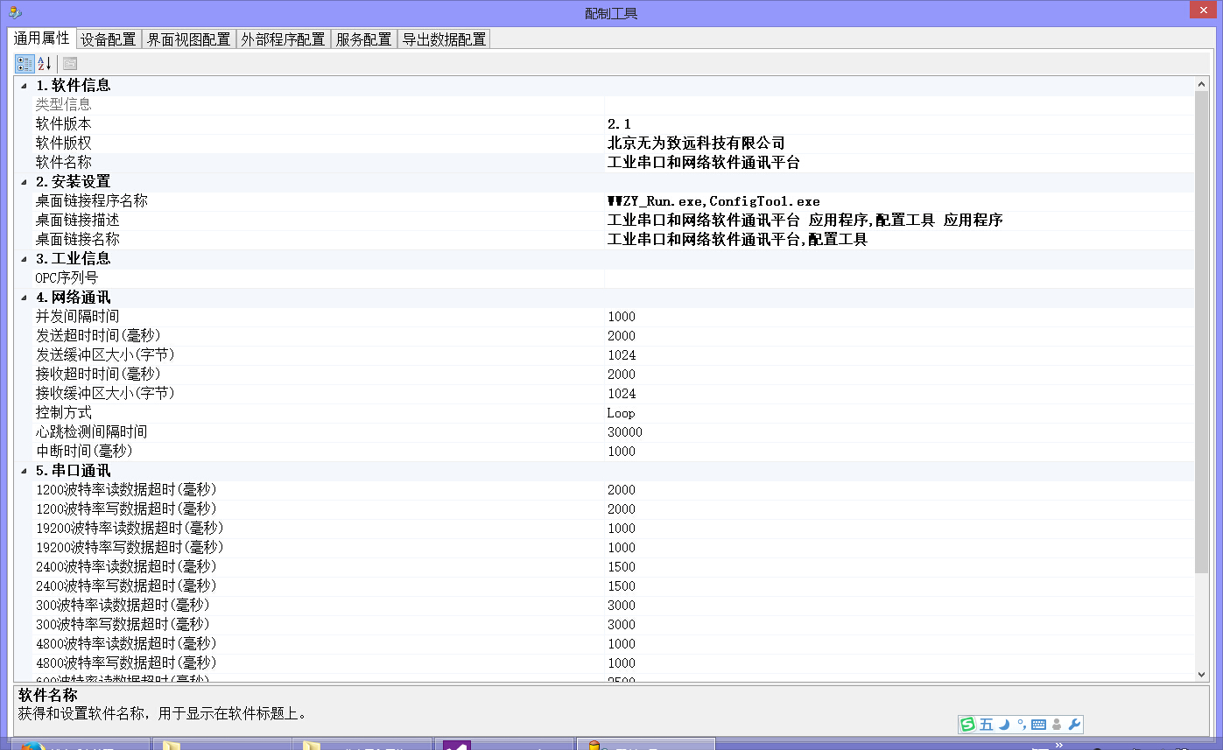1223x750 pixels.
Task: Click the 软件版本 value 2.1
Action: pyautogui.click(x=619, y=124)
